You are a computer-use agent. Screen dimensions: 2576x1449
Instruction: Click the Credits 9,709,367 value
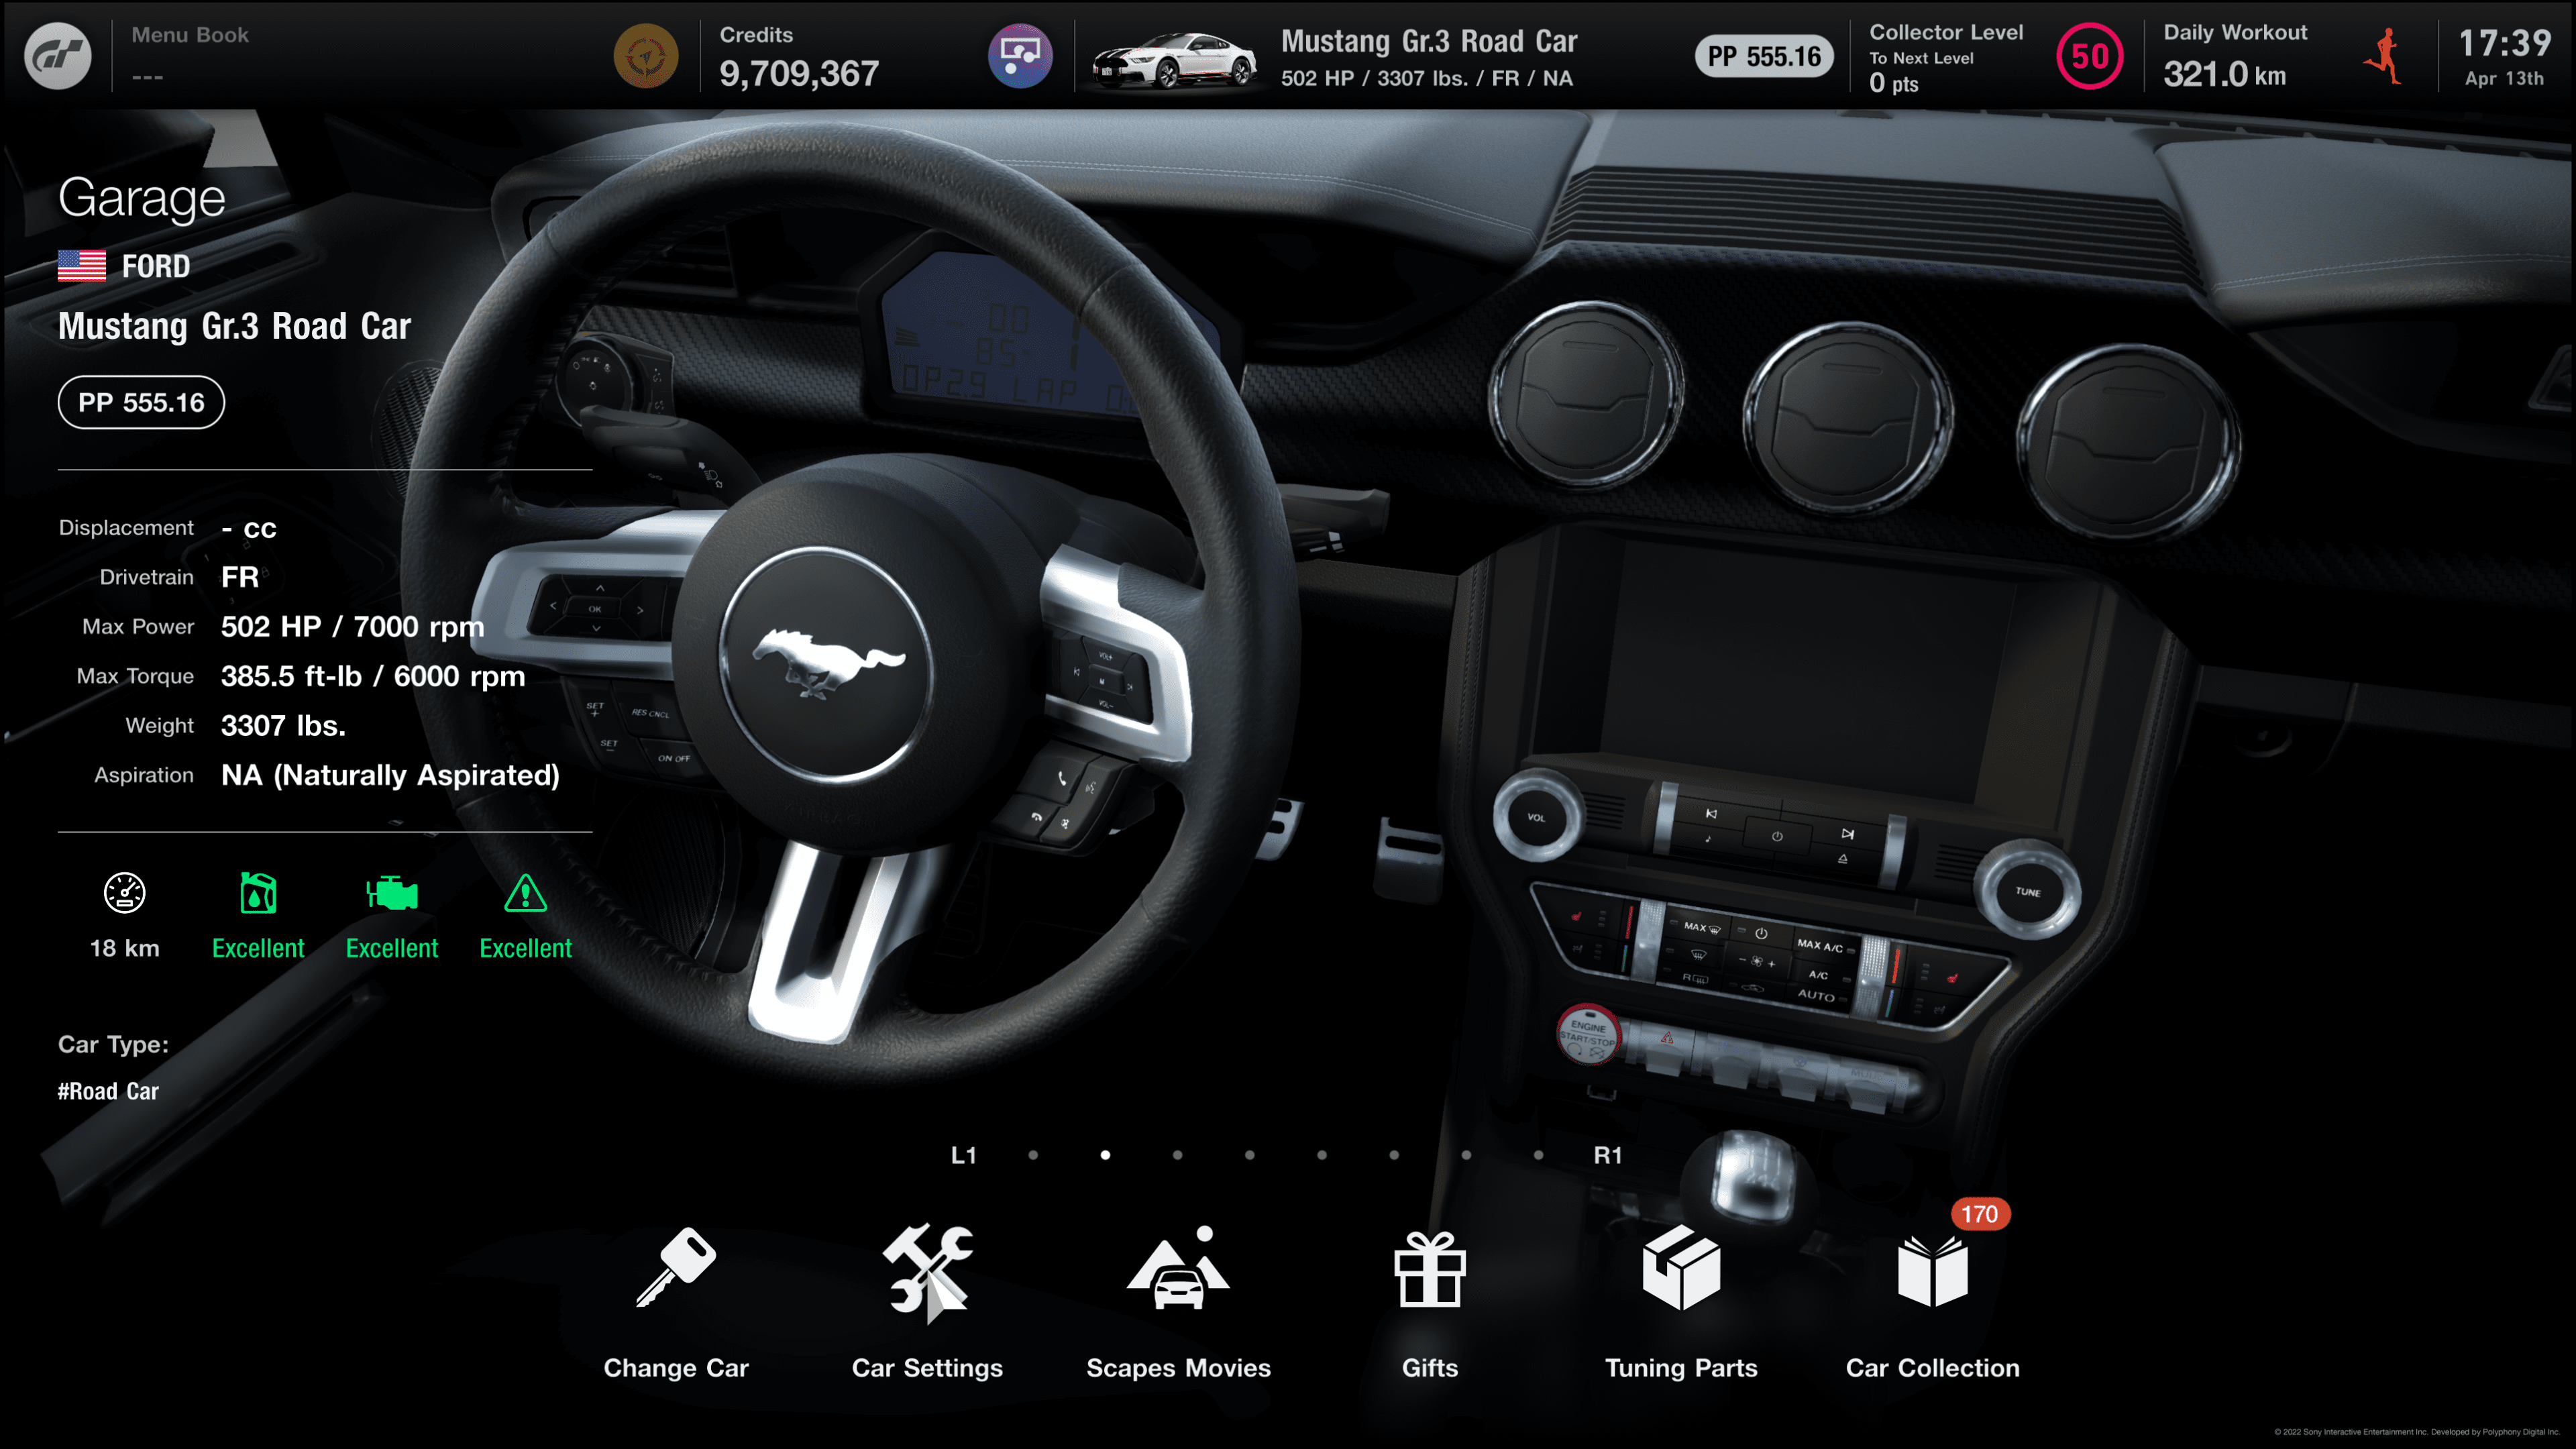[799, 73]
